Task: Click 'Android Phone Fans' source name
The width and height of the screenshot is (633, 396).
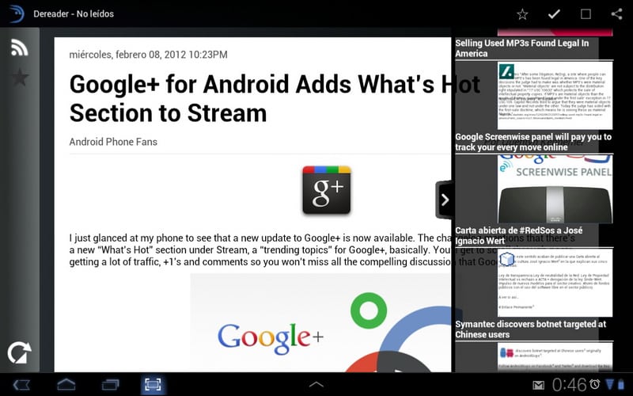Action: pos(113,142)
